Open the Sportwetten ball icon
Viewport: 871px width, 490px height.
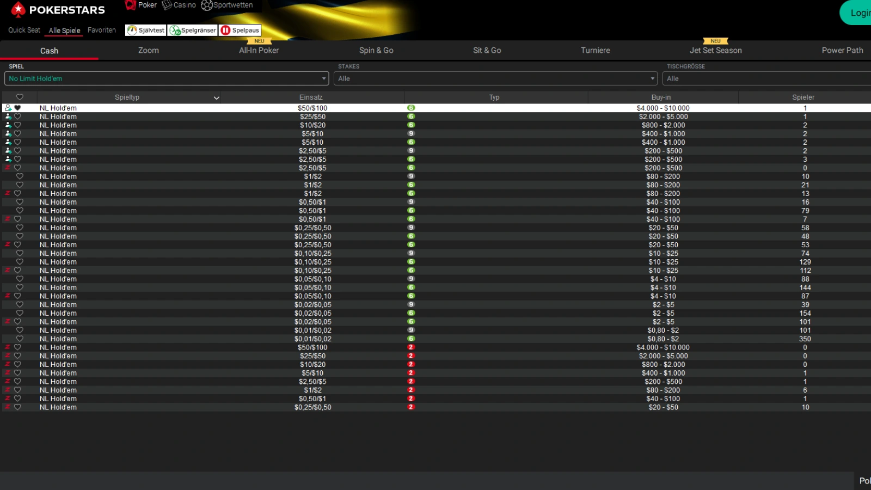tap(206, 5)
